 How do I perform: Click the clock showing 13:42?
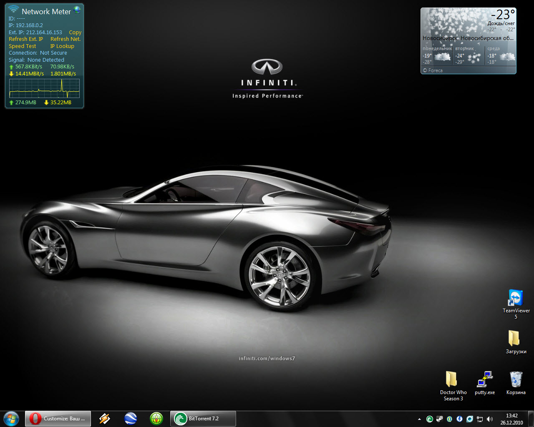click(512, 416)
